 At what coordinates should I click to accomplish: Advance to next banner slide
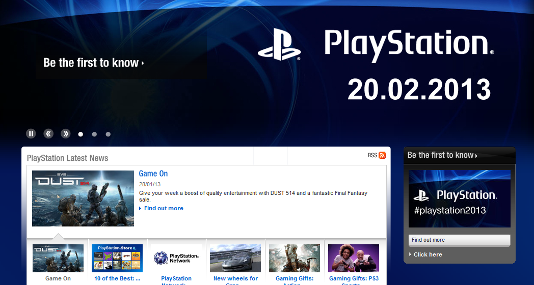click(x=65, y=134)
